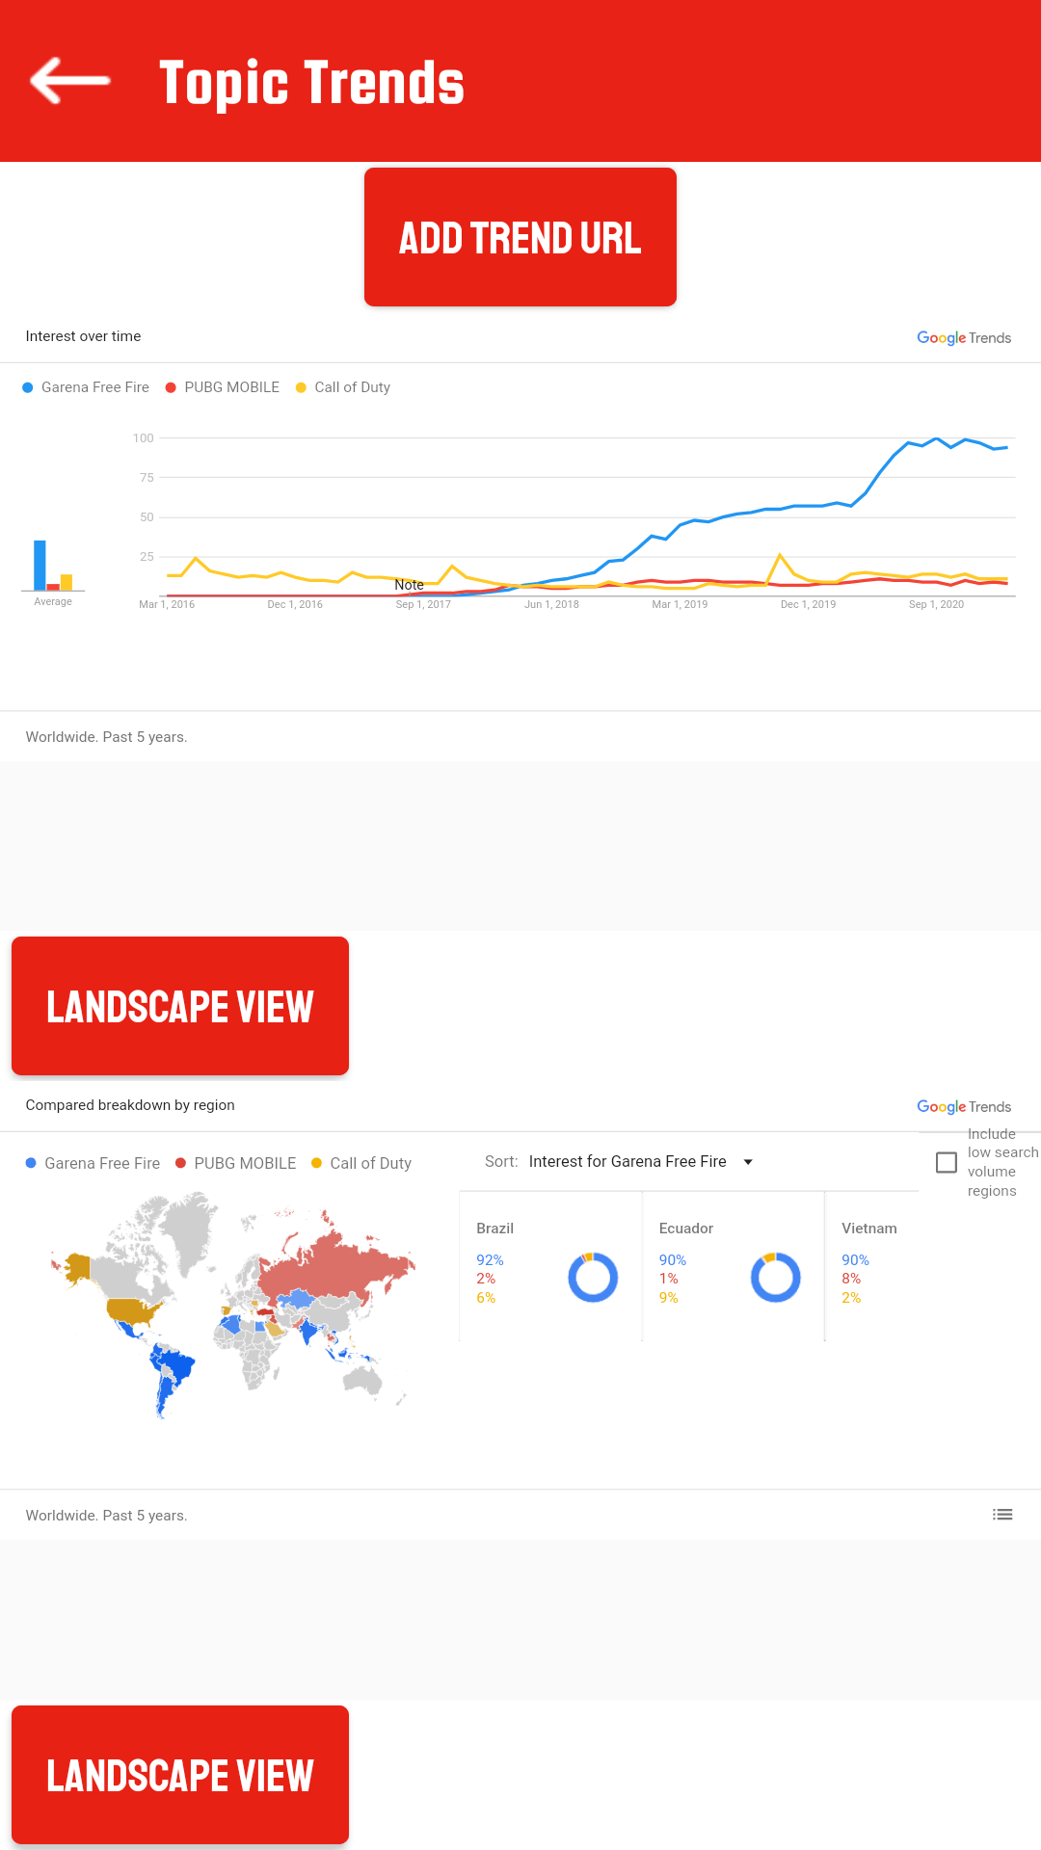Click Ecuador's donut chart icon
This screenshot has width=1041, height=1850.
click(776, 1278)
